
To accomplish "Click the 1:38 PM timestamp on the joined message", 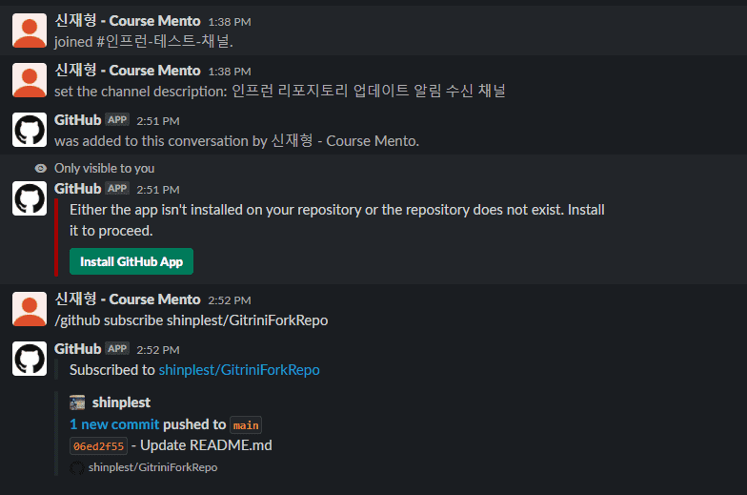I will pyautogui.click(x=230, y=21).
